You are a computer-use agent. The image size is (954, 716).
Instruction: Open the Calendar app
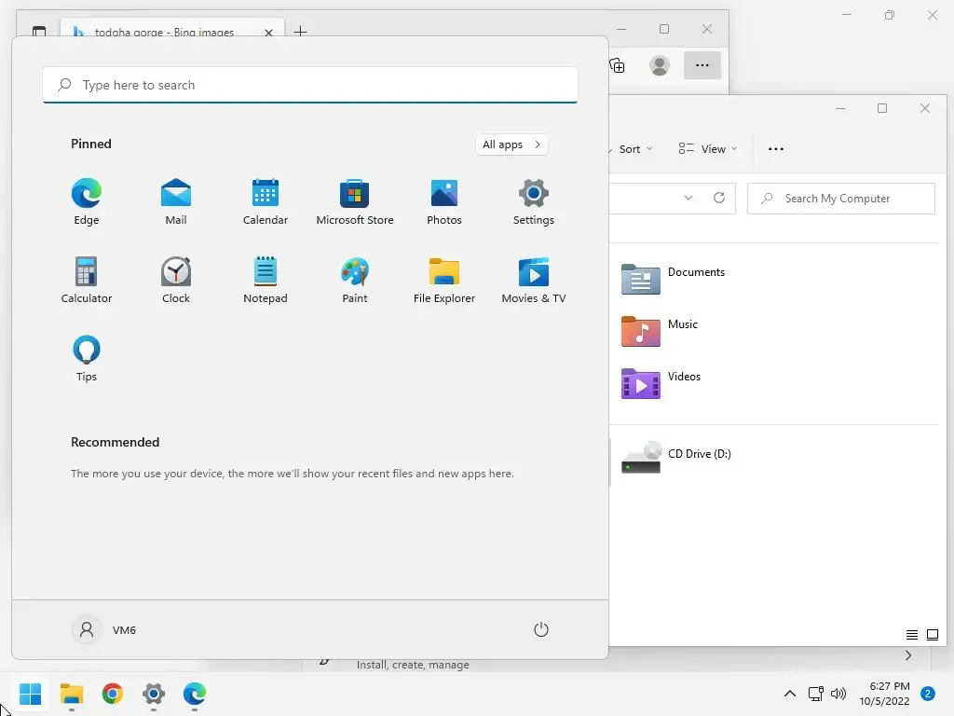(x=266, y=202)
